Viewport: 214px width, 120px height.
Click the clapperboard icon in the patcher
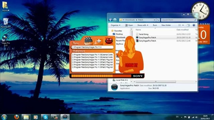[88, 41]
